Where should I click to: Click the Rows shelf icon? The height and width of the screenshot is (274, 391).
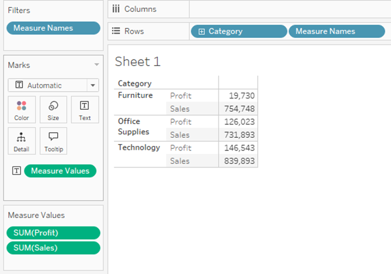[x=116, y=31]
